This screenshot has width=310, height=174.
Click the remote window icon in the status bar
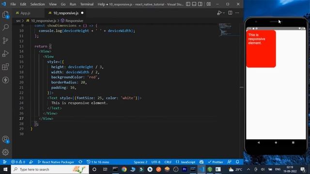pos(5,162)
